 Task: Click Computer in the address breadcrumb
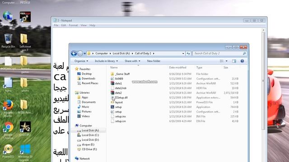pos(102,54)
